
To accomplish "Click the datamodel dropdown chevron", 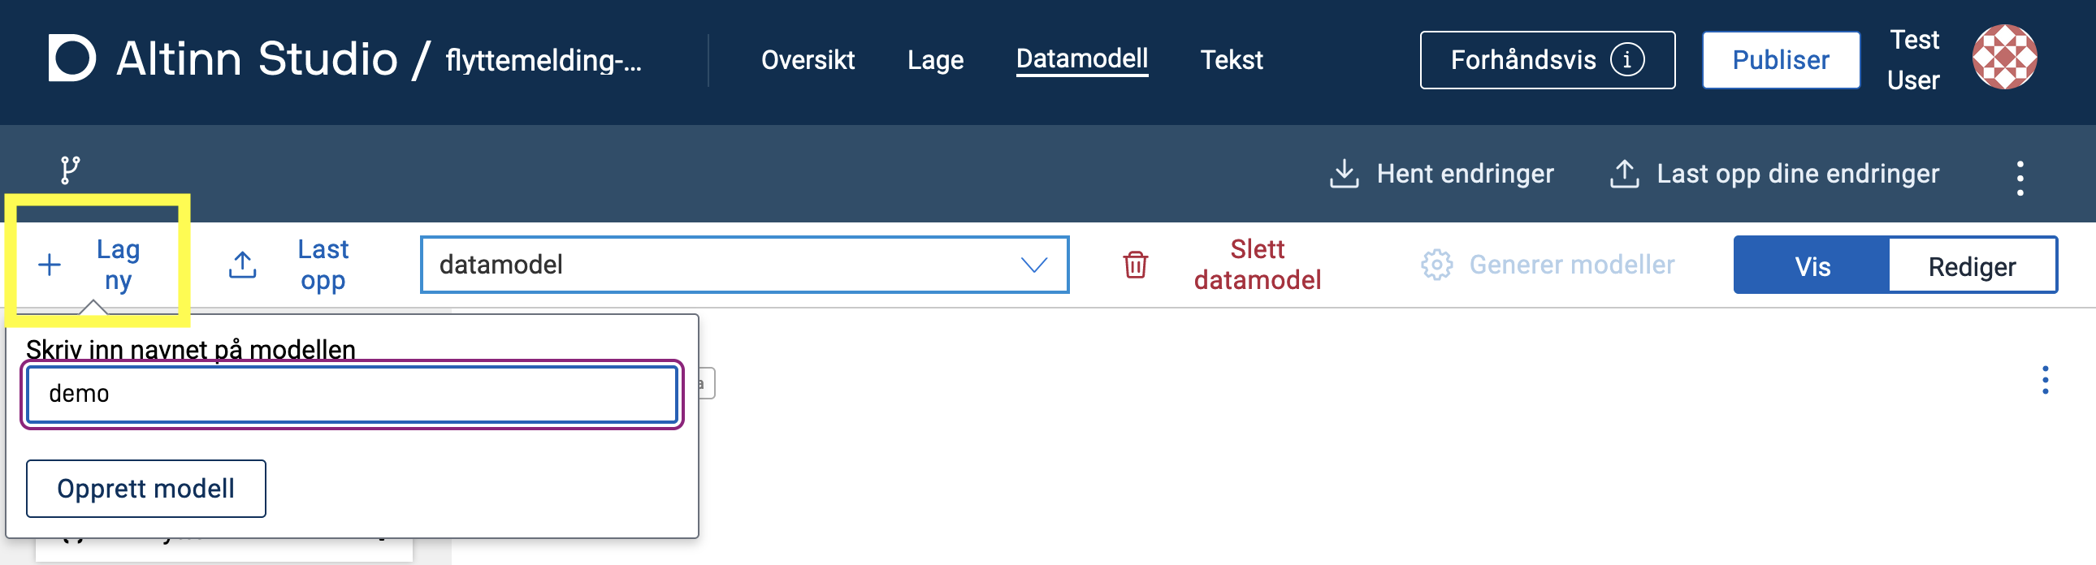I will coord(1033,265).
